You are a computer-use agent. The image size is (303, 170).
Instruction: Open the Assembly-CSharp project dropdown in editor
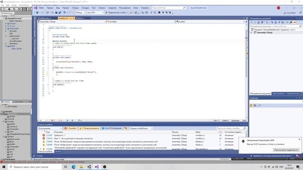(x=72, y=22)
